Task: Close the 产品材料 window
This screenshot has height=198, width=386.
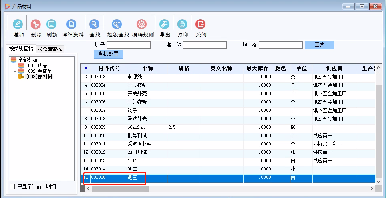Action: (376, 7)
